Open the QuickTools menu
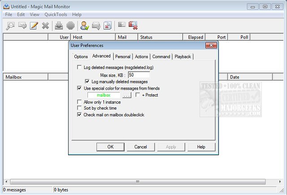The image size is (287, 195). pyautogui.click(x=56, y=15)
